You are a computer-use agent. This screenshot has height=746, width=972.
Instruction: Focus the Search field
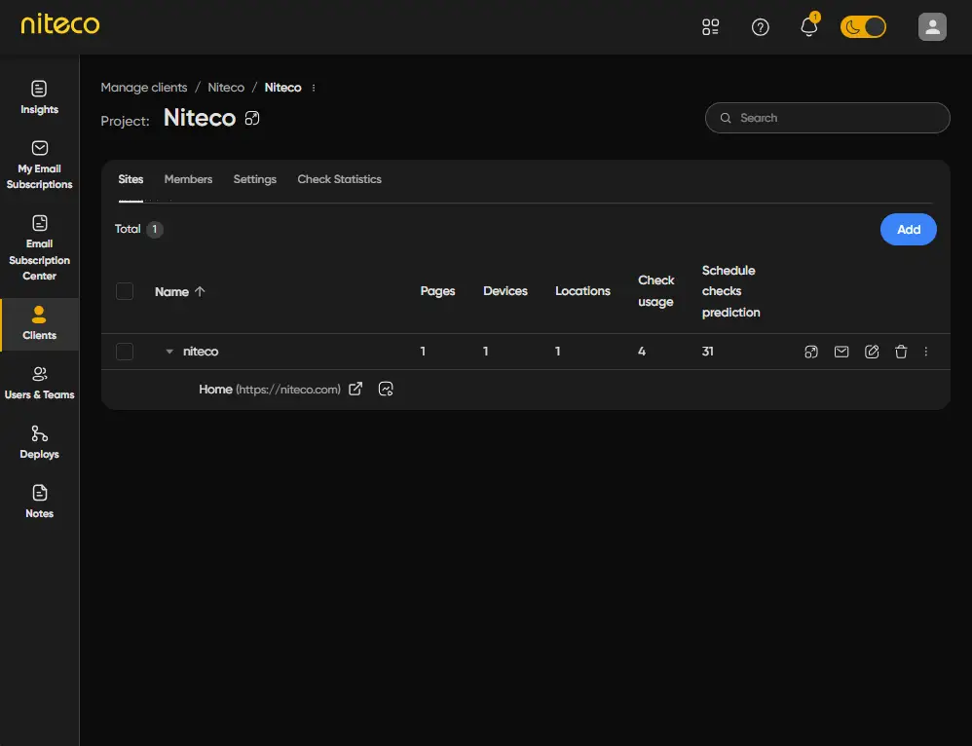(827, 118)
